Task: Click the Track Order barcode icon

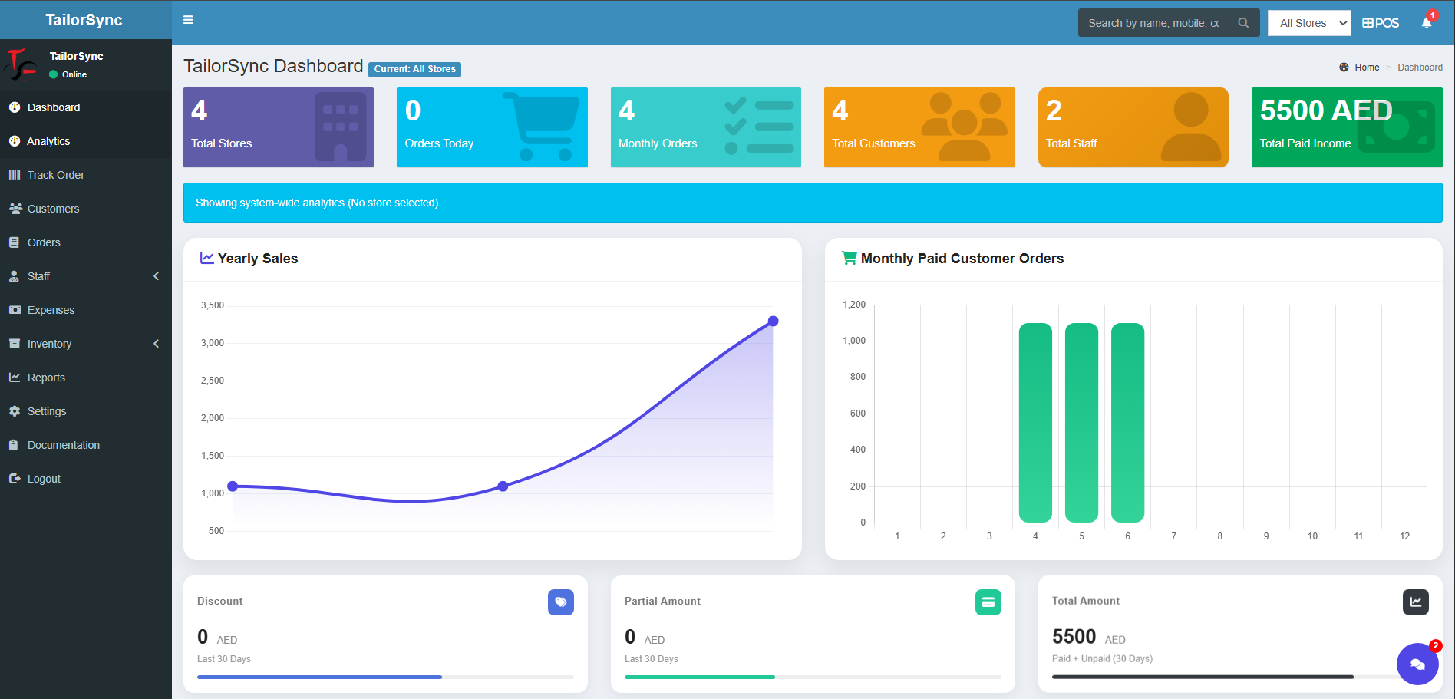Action: [15, 175]
